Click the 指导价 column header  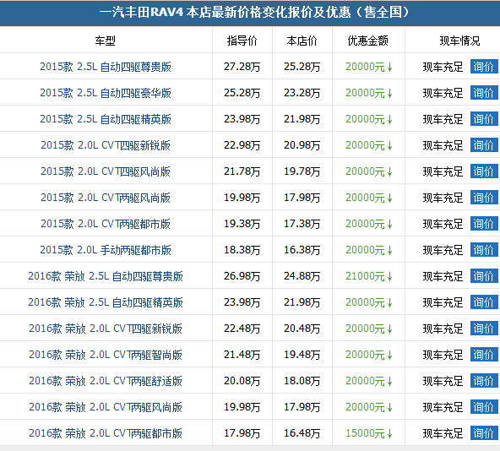242,41
